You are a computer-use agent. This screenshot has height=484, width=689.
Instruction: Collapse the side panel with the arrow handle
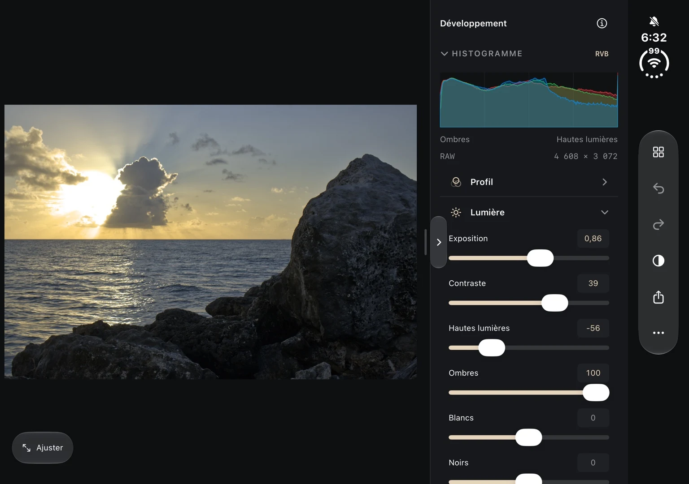tap(439, 242)
